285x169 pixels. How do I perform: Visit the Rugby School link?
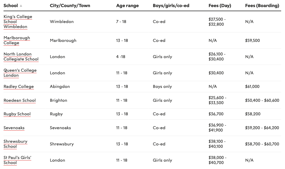[x=17, y=114]
